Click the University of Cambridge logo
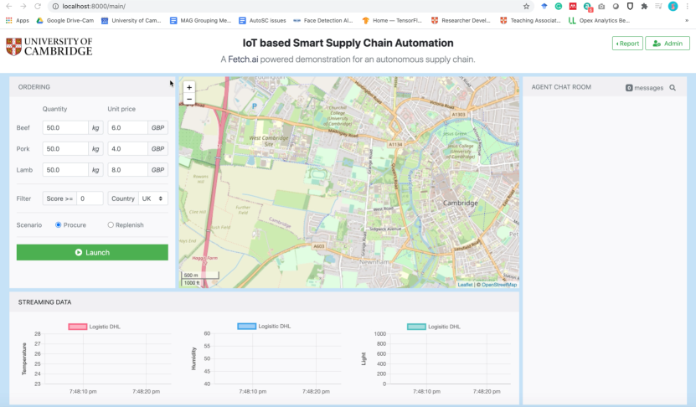The height and width of the screenshot is (407, 696). coord(49,46)
